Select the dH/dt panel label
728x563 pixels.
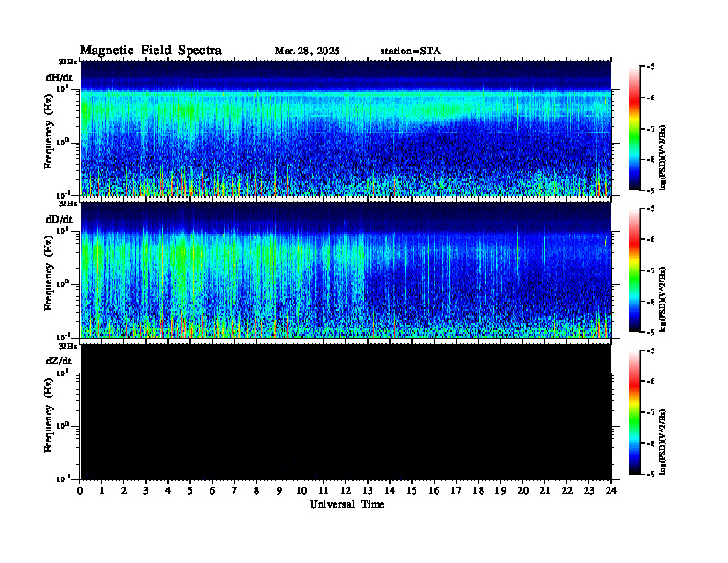coord(59,77)
